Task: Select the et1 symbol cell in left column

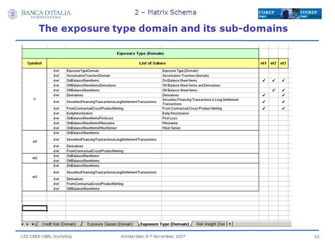Action: 35,142
